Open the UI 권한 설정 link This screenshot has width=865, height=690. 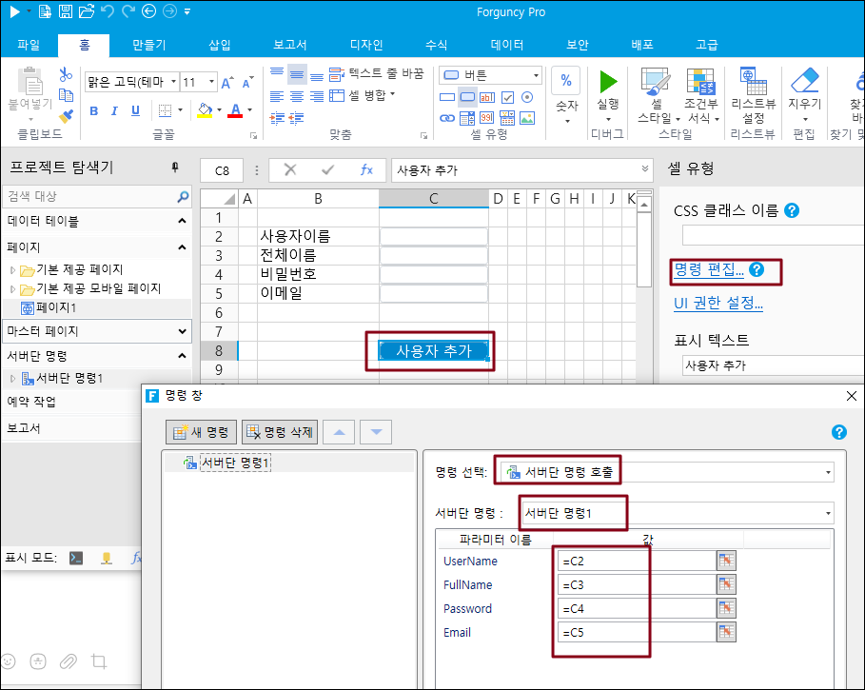click(718, 304)
